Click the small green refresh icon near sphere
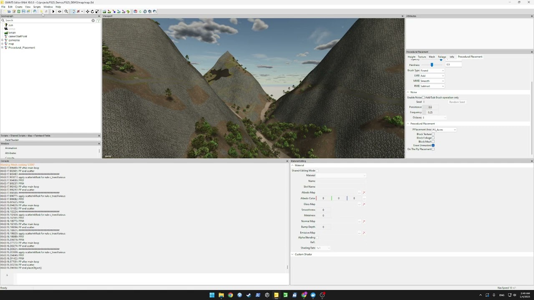This screenshot has width=534, height=300. click(140, 11)
